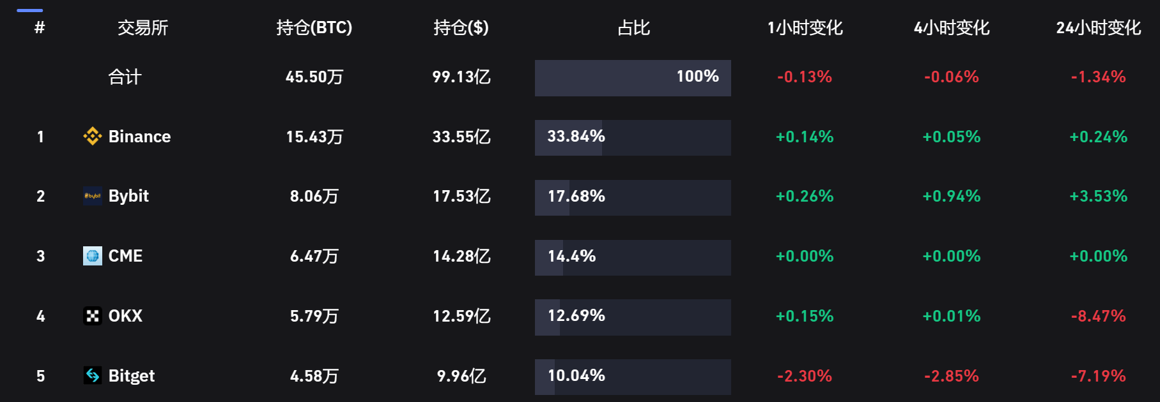1160x402 pixels.
Task: Click the Bitget exchange logo
Action: coord(92,376)
